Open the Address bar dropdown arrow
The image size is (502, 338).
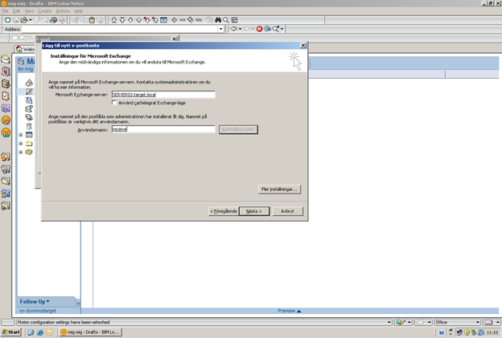(x=220, y=29)
